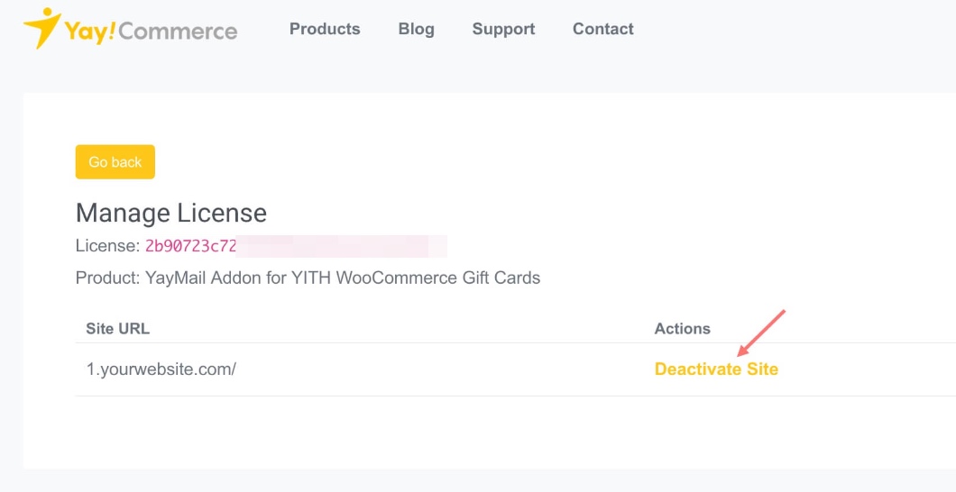The image size is (956, 492).
Task: Open the Products menu
Action: [x=325, y=29]
